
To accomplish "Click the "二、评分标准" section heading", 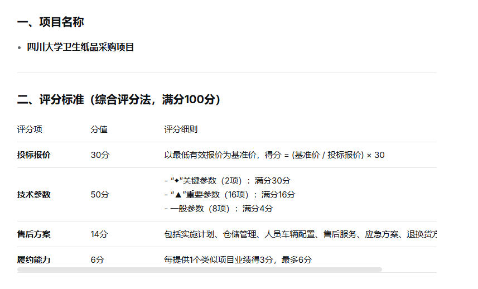I will [x=119, y=100].
